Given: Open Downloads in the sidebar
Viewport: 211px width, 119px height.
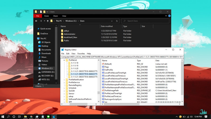Looking at the screenshot, I should [46, 53].
